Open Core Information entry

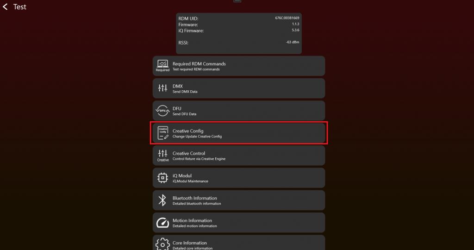point(239,243)
